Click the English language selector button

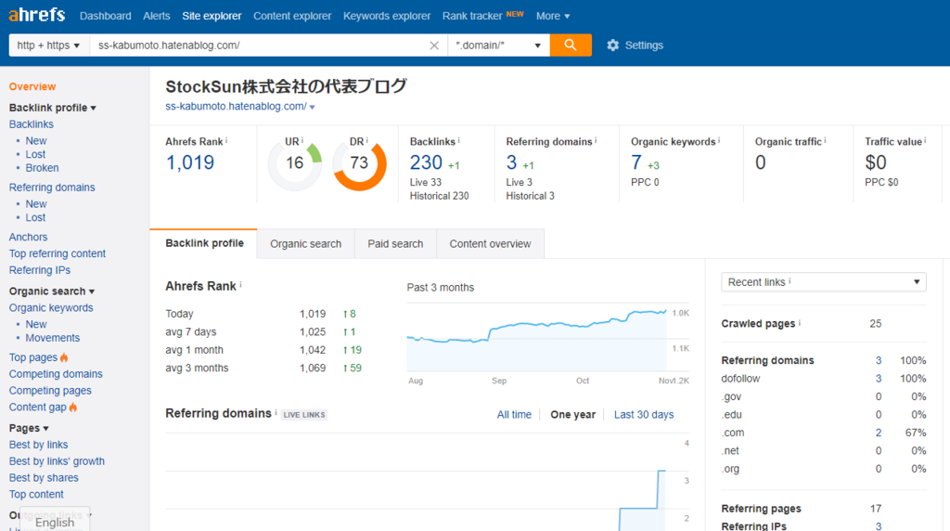tap(55, 521)
